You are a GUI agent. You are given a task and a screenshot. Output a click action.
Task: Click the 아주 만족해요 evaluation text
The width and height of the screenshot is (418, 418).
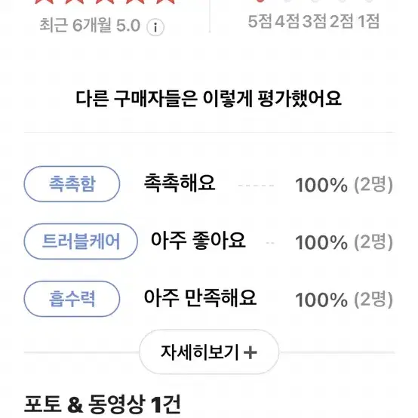coord(200,298)
